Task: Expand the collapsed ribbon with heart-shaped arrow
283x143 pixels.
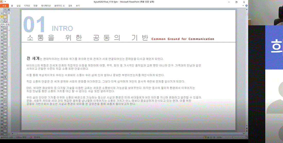Action: click(243, 6)
